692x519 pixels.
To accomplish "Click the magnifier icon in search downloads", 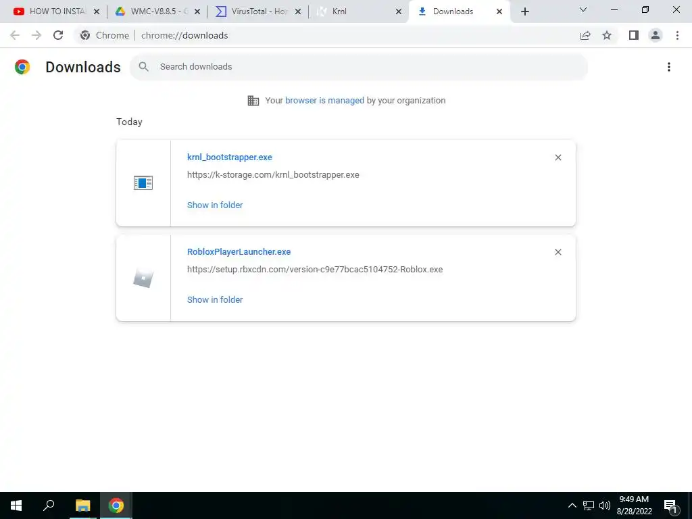I will pyautogui.click(x=143, y=67).
